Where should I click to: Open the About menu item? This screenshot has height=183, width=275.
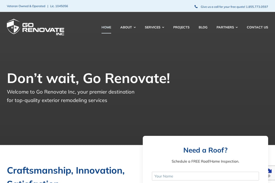pyautogui.click(x=126, y=27)
